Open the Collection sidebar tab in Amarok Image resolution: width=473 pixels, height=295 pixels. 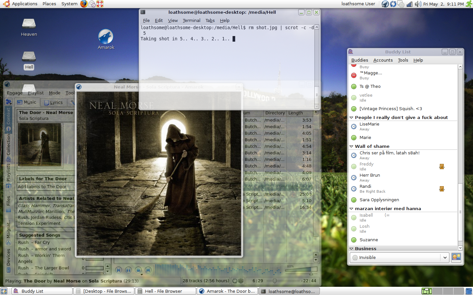pos(9,147)
